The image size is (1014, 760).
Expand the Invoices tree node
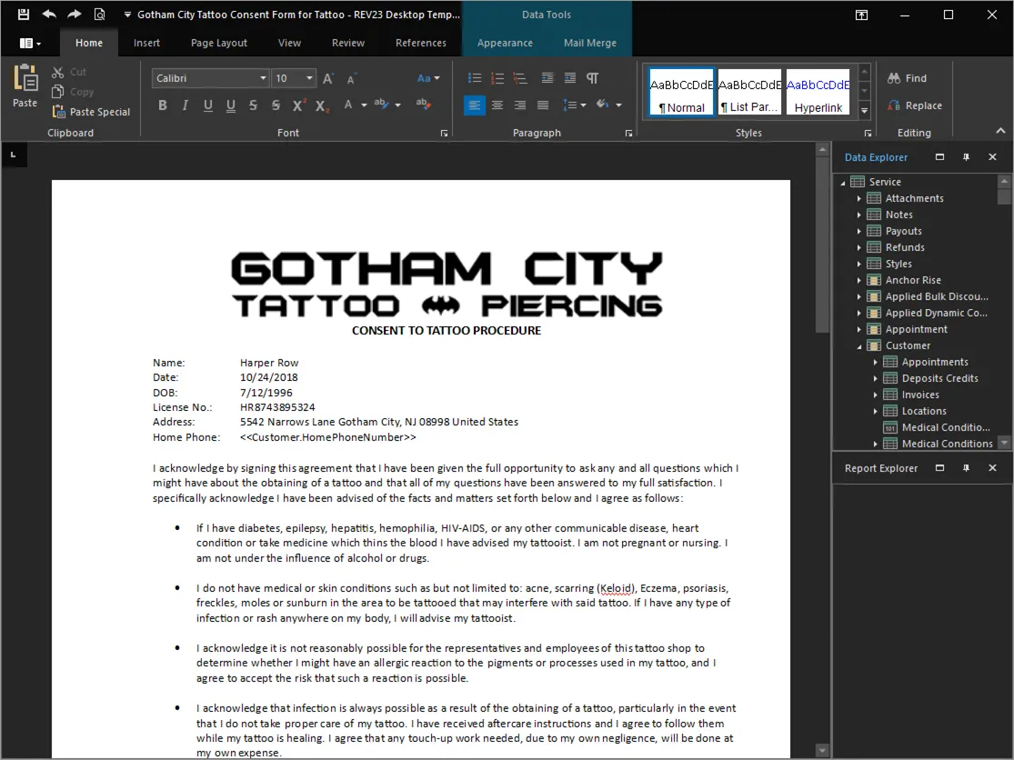(x=876, y=395)
